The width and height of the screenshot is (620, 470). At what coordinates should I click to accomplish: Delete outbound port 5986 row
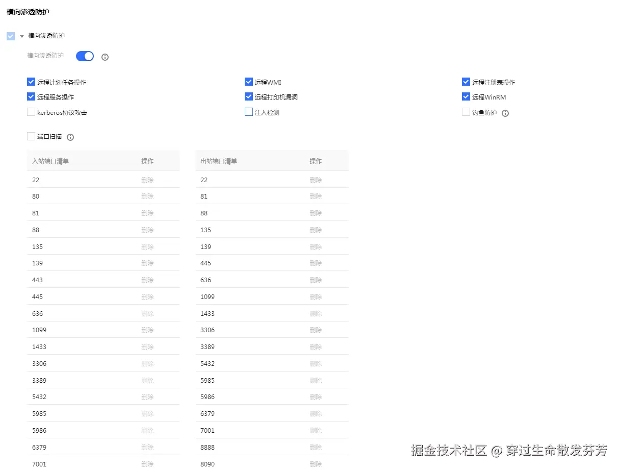[316, 397]
